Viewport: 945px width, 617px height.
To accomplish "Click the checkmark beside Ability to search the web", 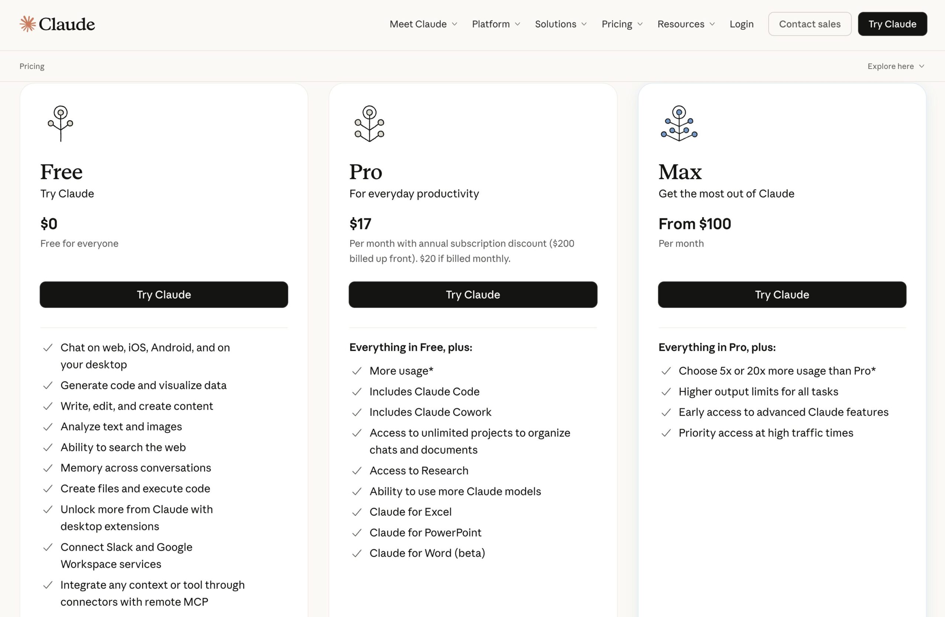I will [x=48, y=447].
